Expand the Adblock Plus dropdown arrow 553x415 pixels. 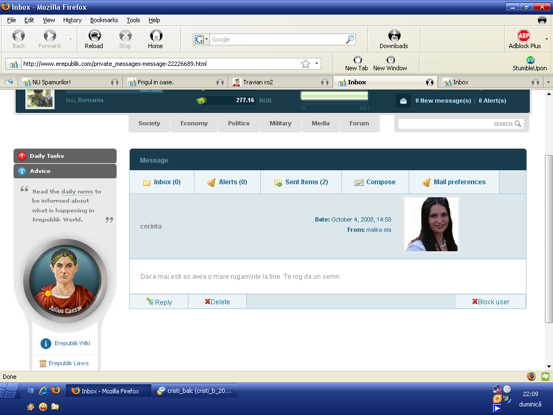coord(547,39)
